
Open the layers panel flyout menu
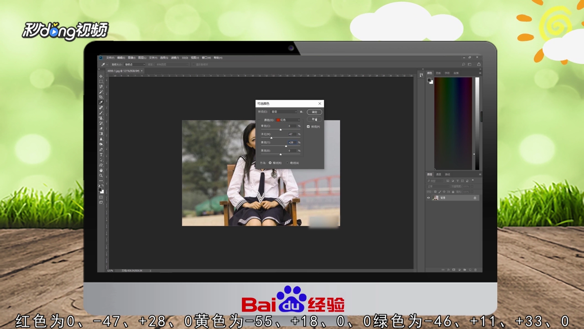click(480, 175)
